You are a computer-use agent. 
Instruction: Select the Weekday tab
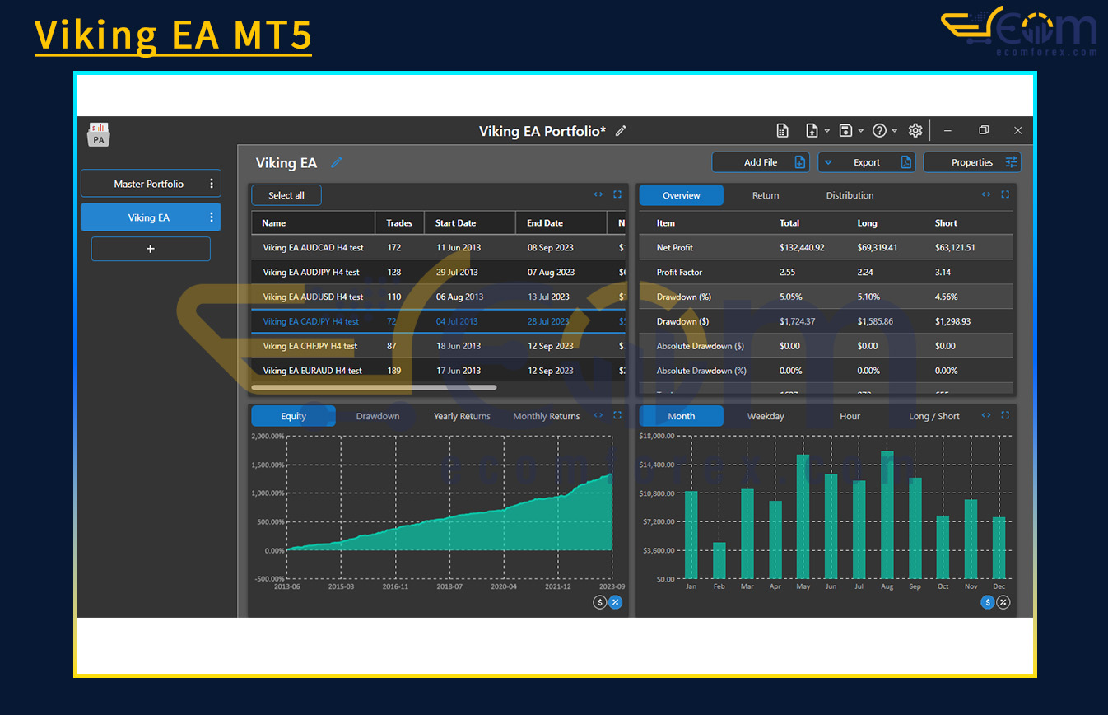point(766,416)
